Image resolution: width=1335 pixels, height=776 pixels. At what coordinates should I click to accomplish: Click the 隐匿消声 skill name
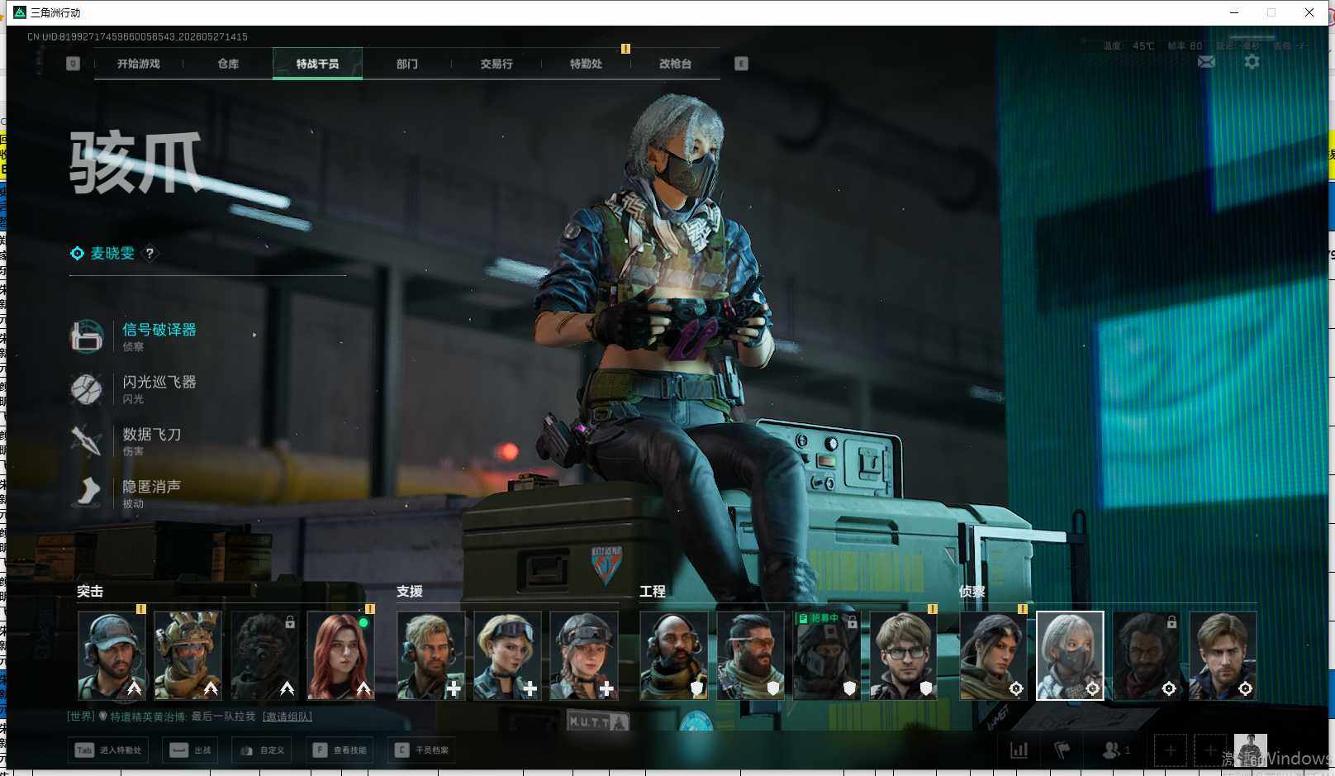point(152,486)
